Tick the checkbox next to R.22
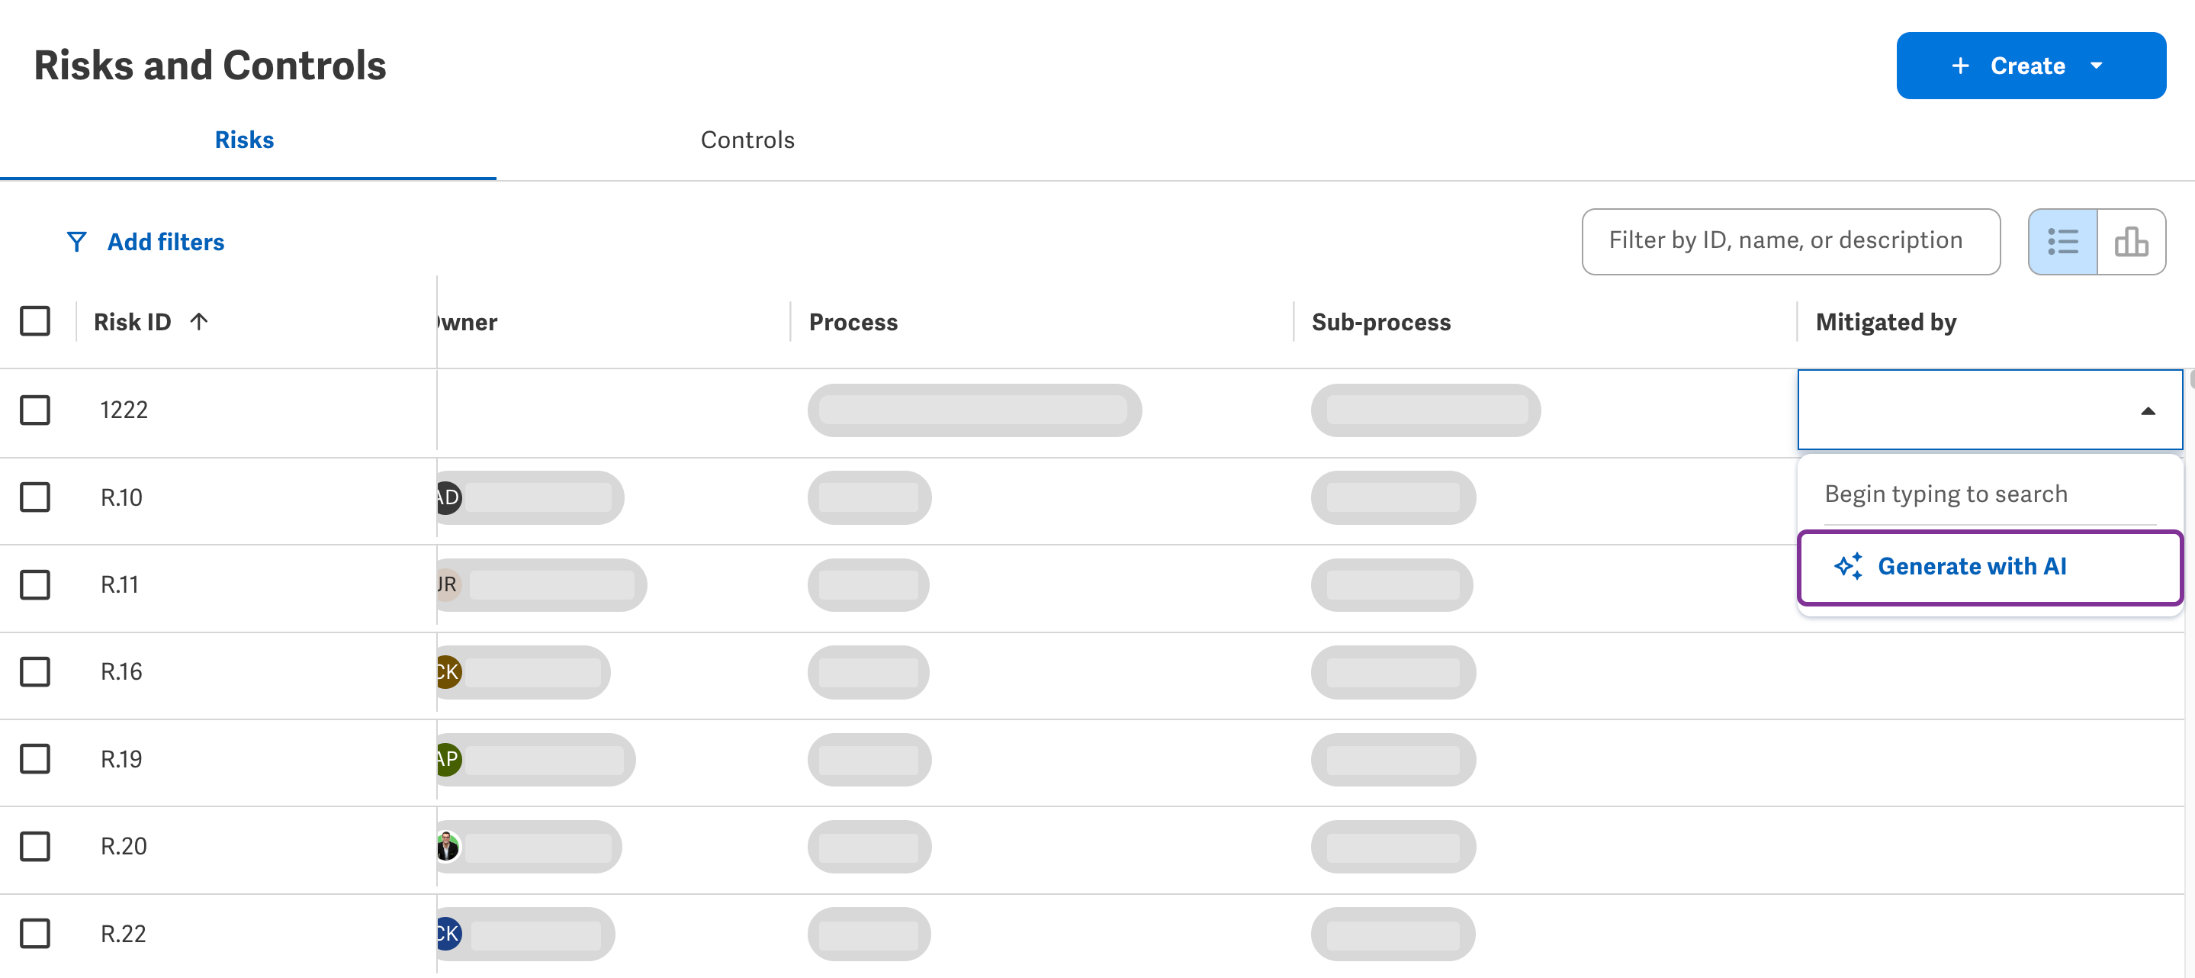Viewport: 2195px width, 978px height. pos(35,934)
